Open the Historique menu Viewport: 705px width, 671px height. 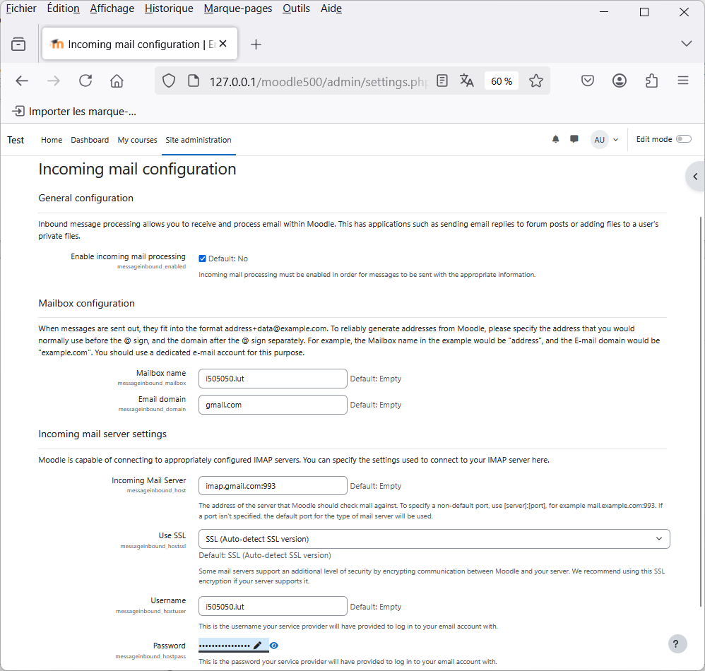(x=169, y=8)
